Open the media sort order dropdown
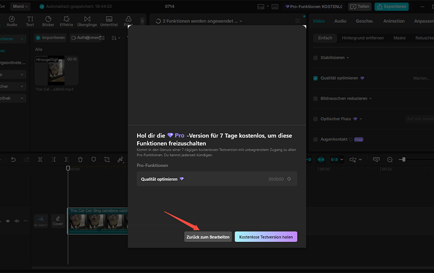The width and height of the screenshot is (434, 273). 116,38
